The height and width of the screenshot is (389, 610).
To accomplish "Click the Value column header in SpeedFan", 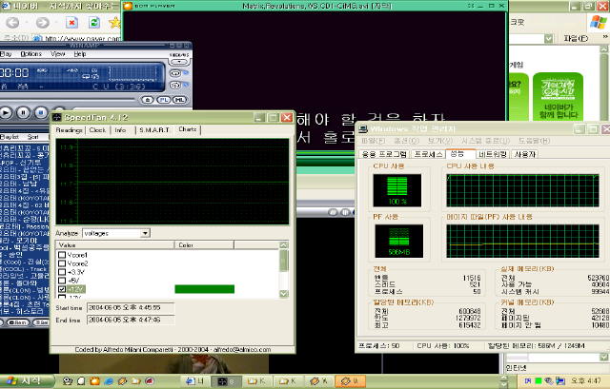I will [x=115, y=245].
